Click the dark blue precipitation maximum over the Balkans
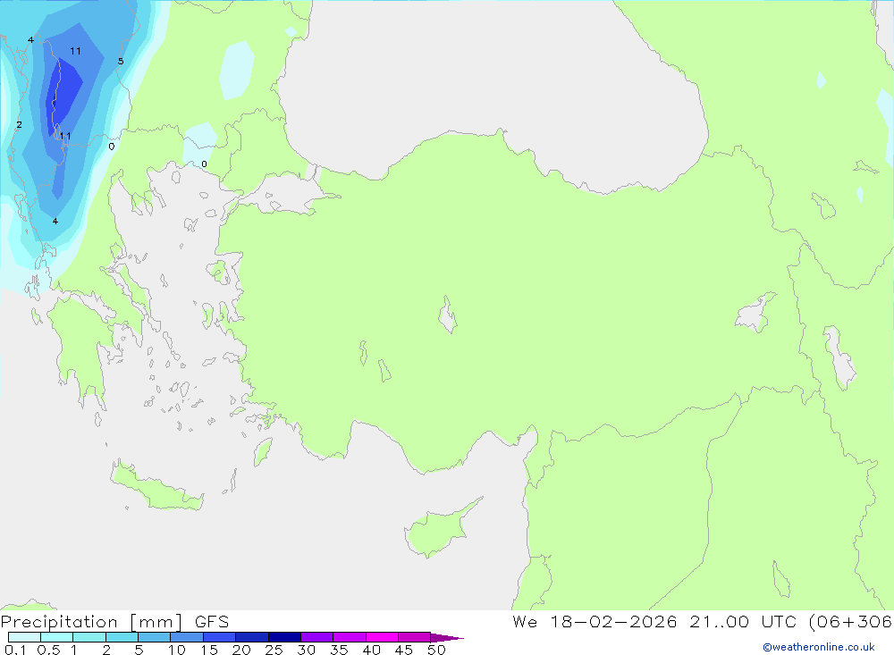Viewport: 894px width, 655px height. point(63,94)
